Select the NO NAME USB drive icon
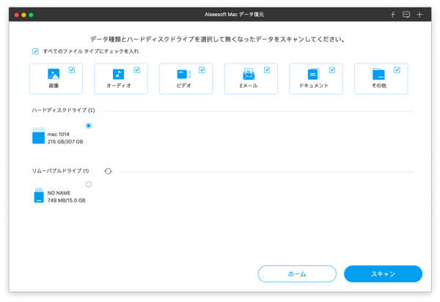440x302 pixels. point(39,195)
